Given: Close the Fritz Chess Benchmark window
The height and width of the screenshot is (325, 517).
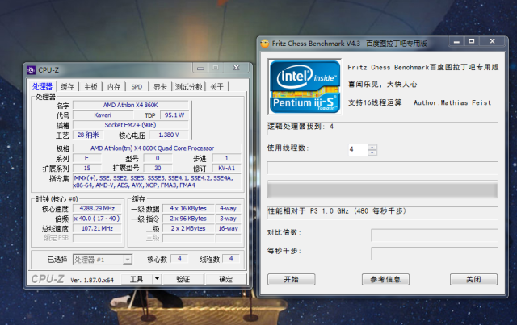Looking at the screenshot, I should click(492, 41).
